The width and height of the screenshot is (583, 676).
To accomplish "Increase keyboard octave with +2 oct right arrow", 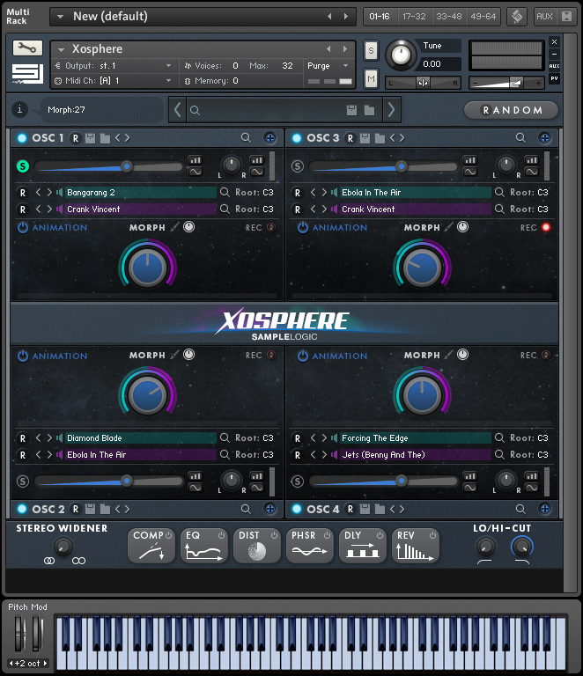I will (45, 663).
